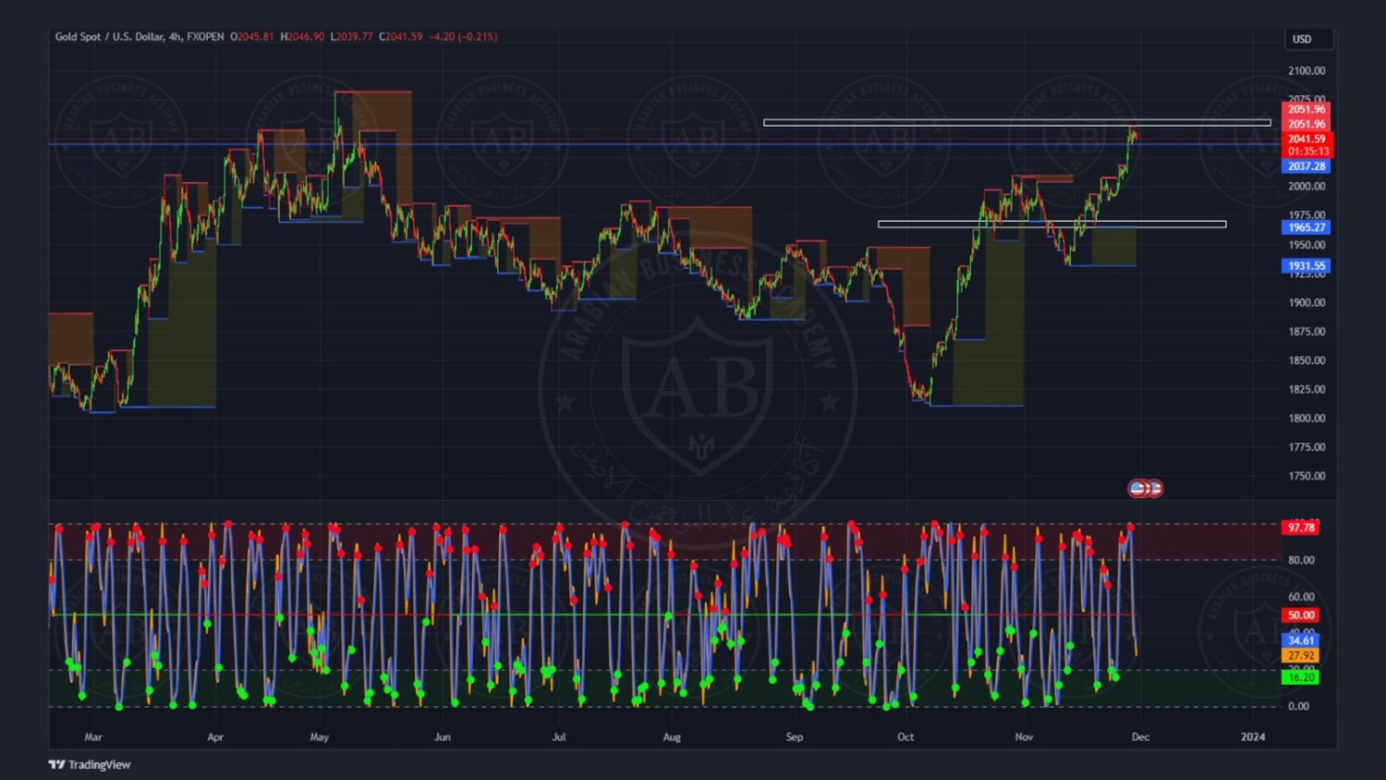This screenshot has height=780, width=1386.
Task: Click the close value C2041.59 in the legend
Action: pyautogui.click(x=401, y=37)
